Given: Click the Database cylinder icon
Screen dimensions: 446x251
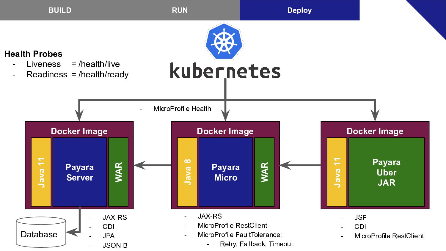Looking at the screenshot, I should tap(41, 232).
